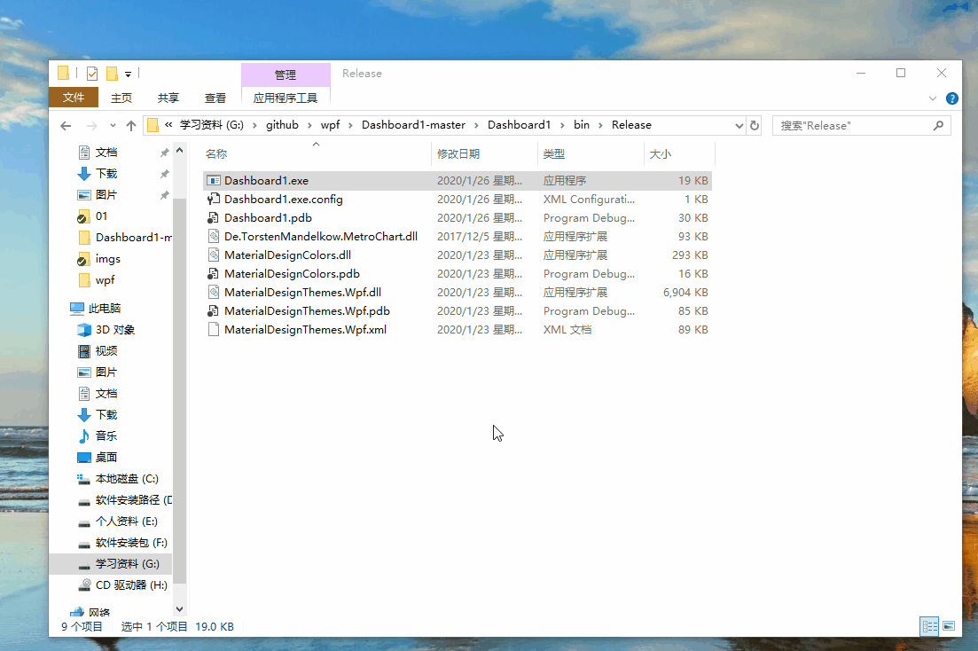Switch to large icons view layout
This screenshot has width=978, height=651.
(x=949, y=626)
